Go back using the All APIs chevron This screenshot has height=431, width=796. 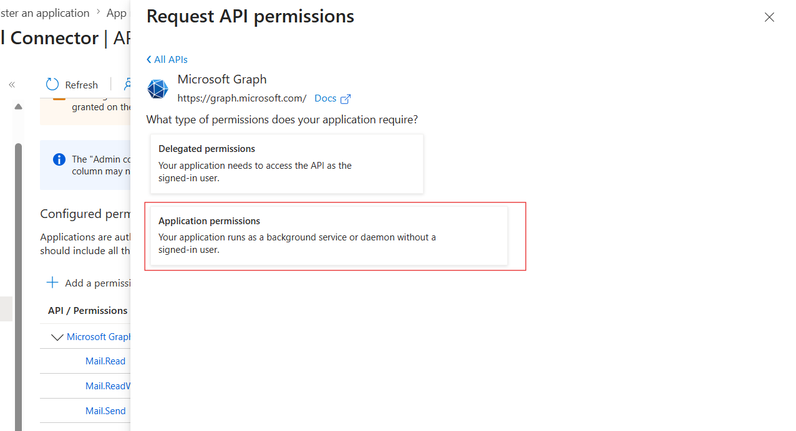(149, 60)
